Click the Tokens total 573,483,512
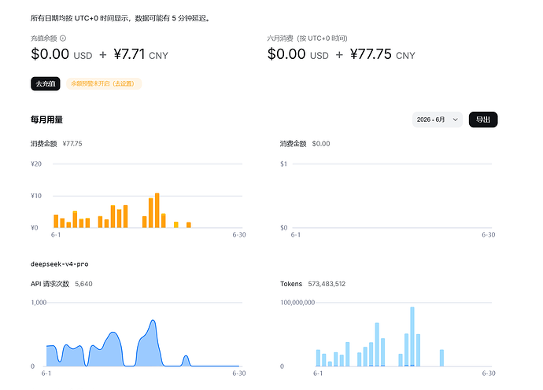 (327, 284)
